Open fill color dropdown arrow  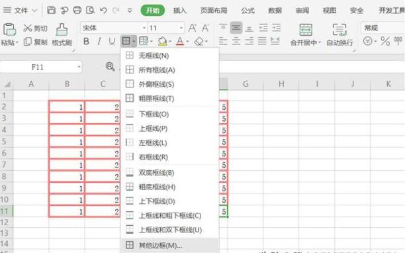pos(170,41)
